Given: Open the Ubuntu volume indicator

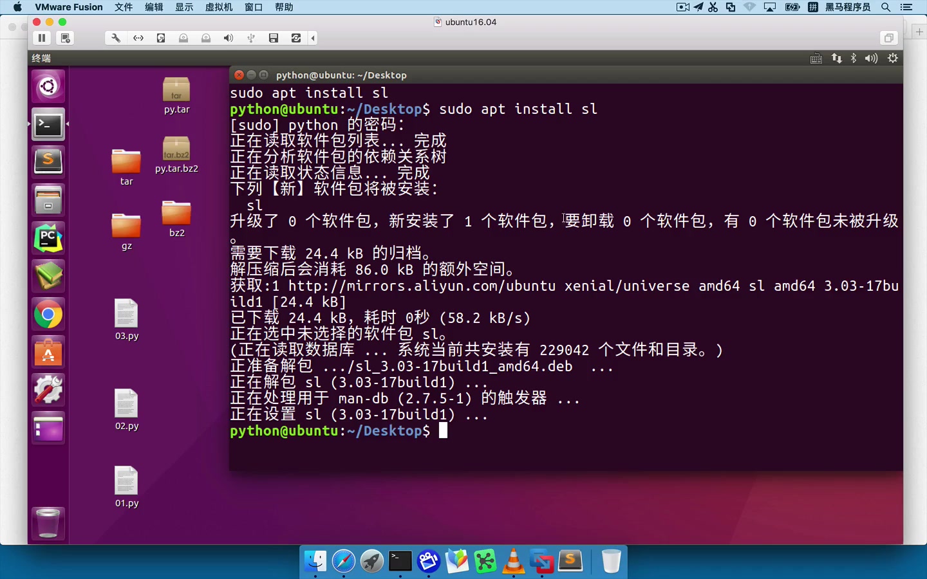Looking at the screenshot, I should pyautogui.click(x=871, y=59).
